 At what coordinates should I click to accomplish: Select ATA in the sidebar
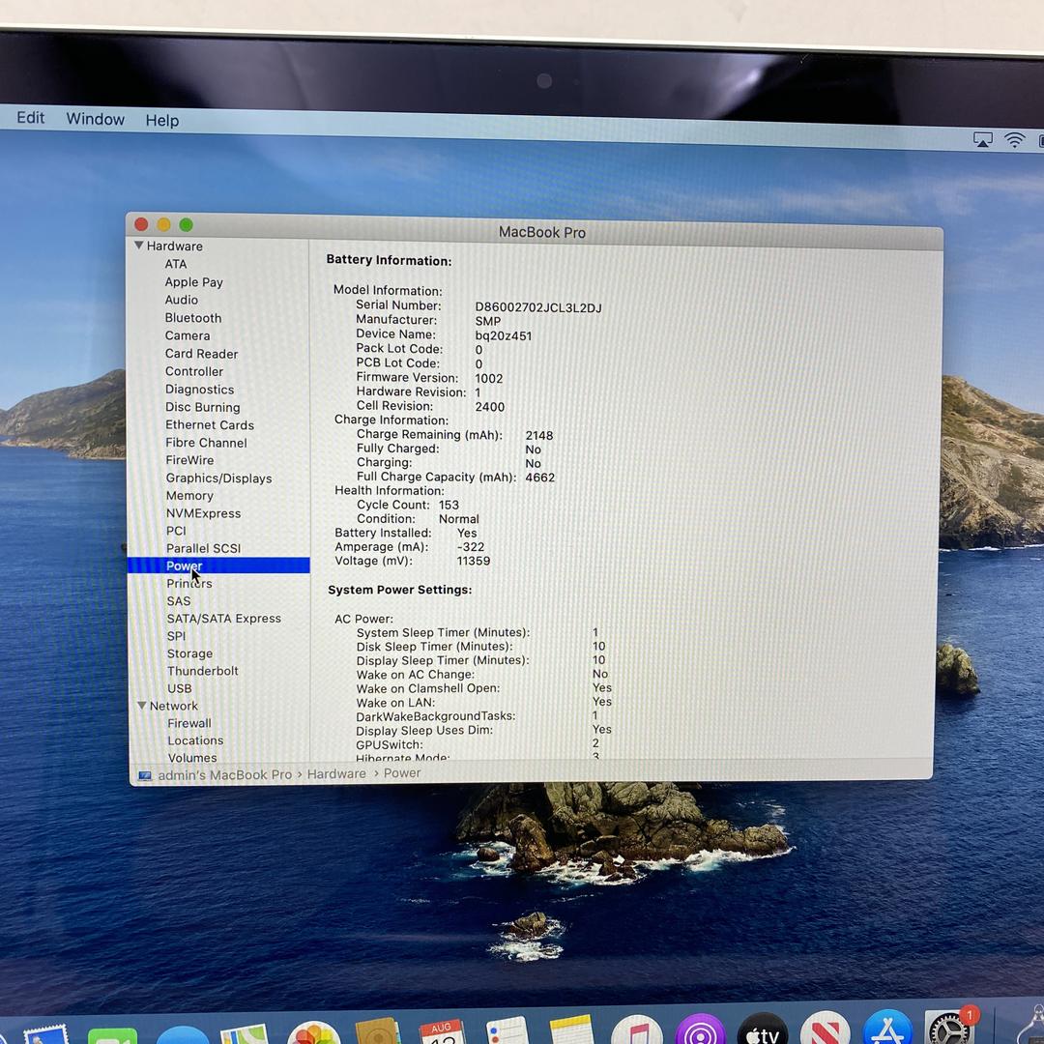pos(176,264)
